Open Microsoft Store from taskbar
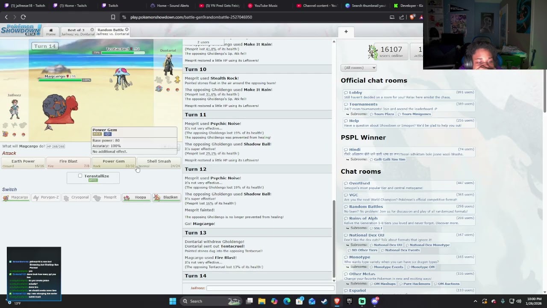This screenshot has width=547, height=308. (300, 301)
